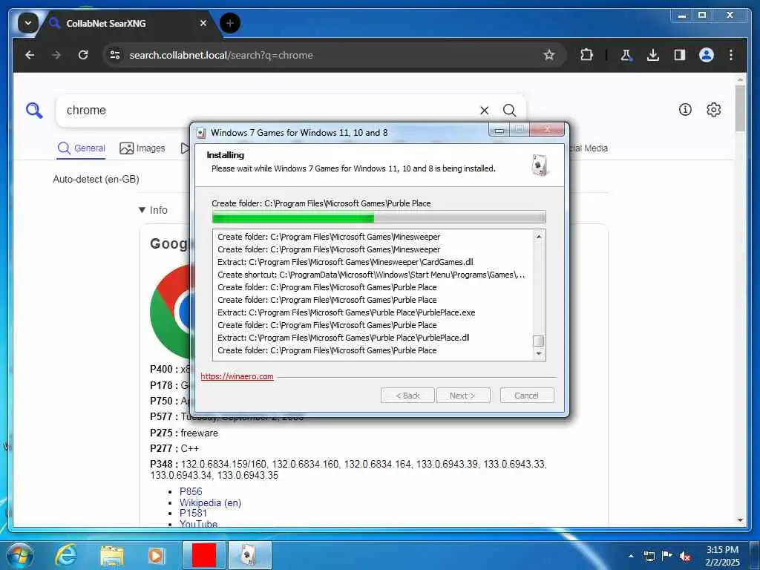Open the Auto-detect (en-GB) language selector
The image size is (760, 570).
[x=96, y=180]
